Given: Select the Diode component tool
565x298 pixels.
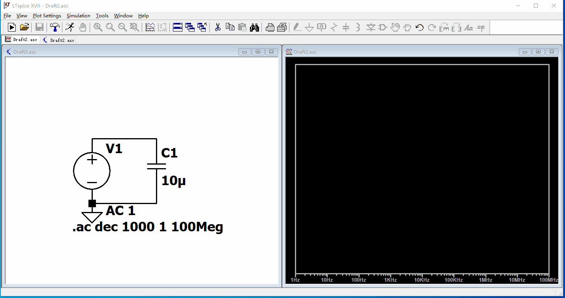Looking at the screenshot, I should [x=371, y=27].
